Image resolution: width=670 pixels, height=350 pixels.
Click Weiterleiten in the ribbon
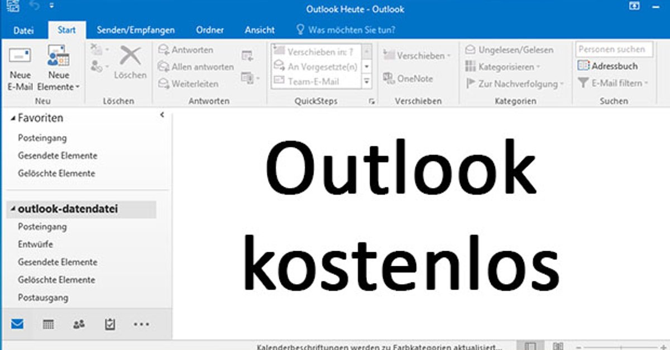[188, 84]
